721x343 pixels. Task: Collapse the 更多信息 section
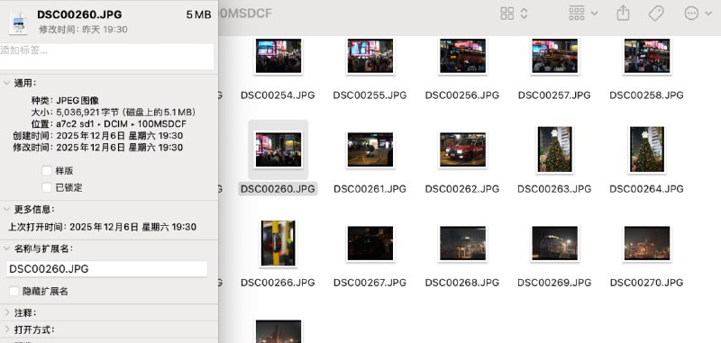(x=6, y=209)
